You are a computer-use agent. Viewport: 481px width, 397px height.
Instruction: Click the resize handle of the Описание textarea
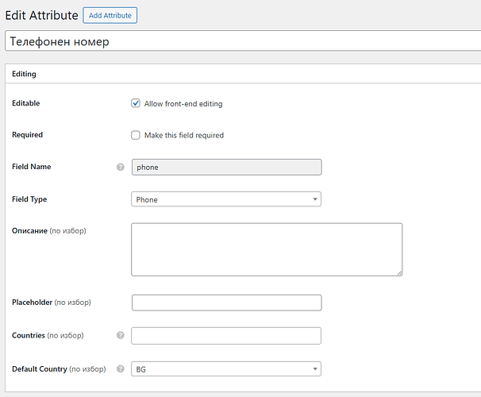pyautogui.click(x=398, y=272)
